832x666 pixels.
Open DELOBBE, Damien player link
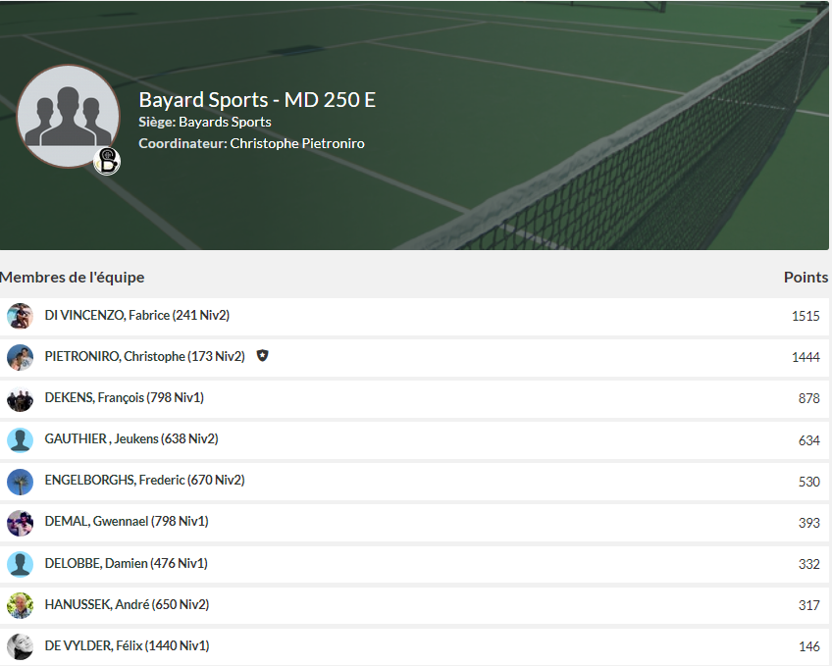tap(126, 563)
